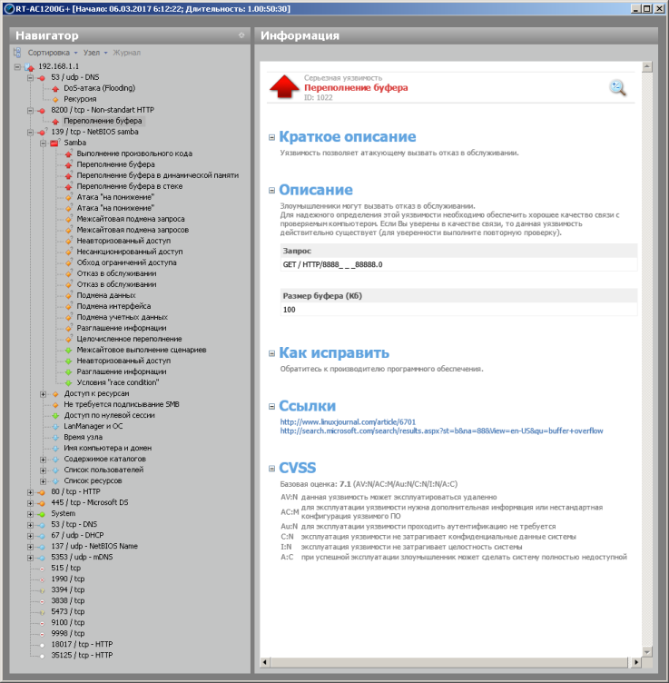Screen dimensions: 669x683
Task: Click the icon beside 1990 / tcp
Action: (x=42, y=579)
